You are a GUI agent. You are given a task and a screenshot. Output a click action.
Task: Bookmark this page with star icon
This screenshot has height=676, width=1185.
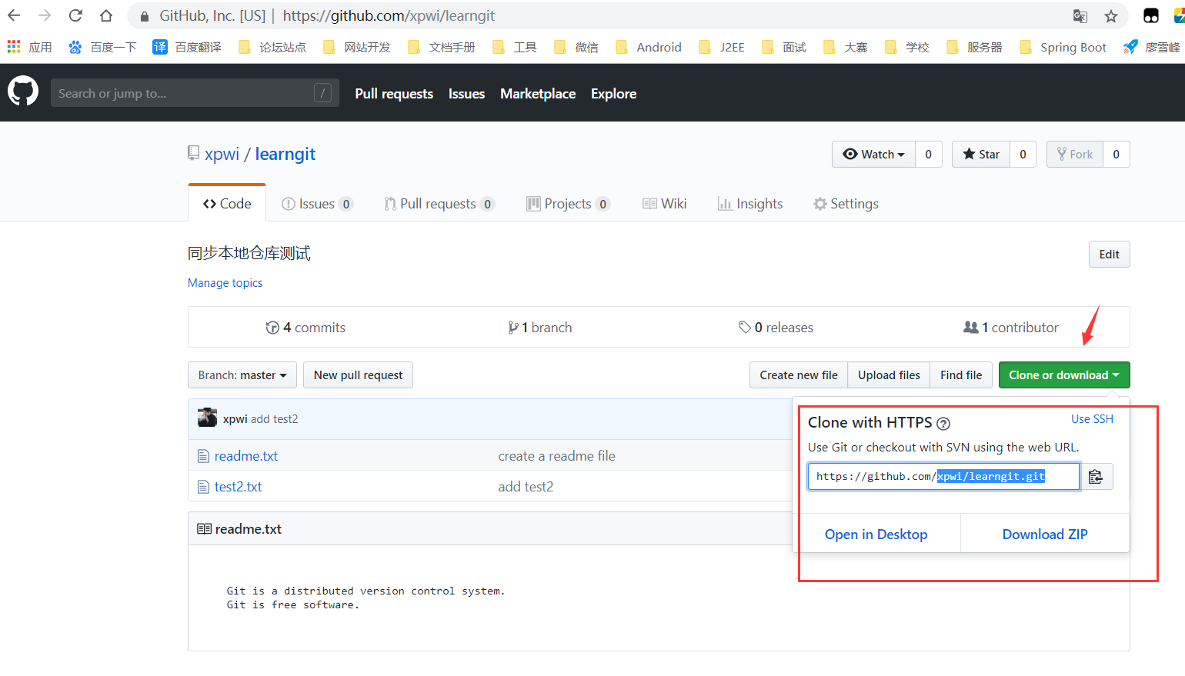point(1111,15)
